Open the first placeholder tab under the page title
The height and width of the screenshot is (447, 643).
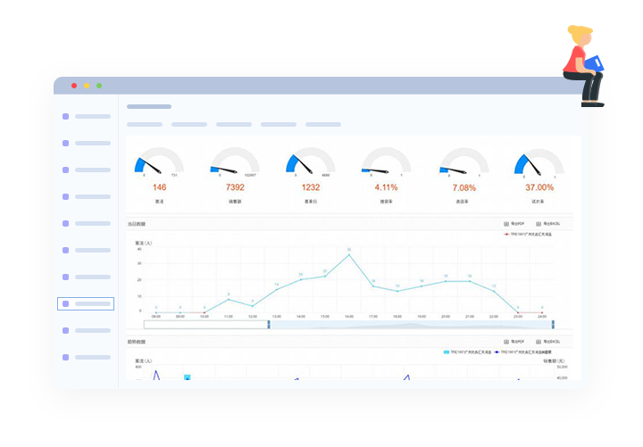click(145, 124)
